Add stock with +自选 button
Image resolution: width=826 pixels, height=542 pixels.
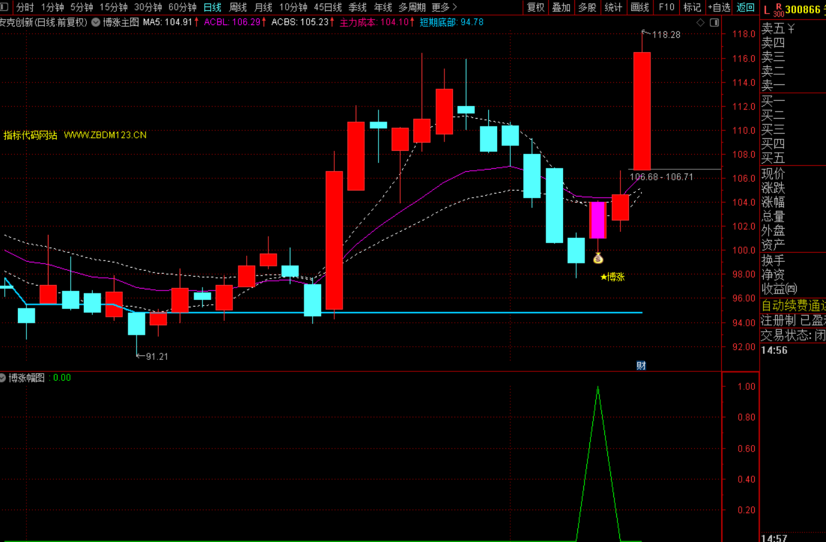(719, 7)
